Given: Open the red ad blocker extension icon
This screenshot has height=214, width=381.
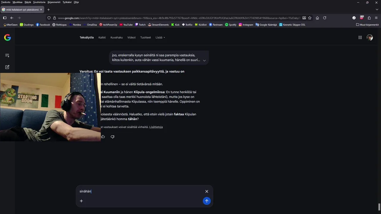Looking at the screenshot, I should 362,18.
